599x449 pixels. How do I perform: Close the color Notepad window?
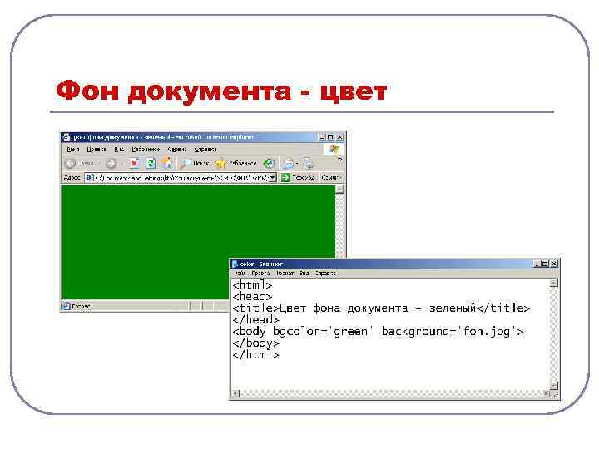554,264
